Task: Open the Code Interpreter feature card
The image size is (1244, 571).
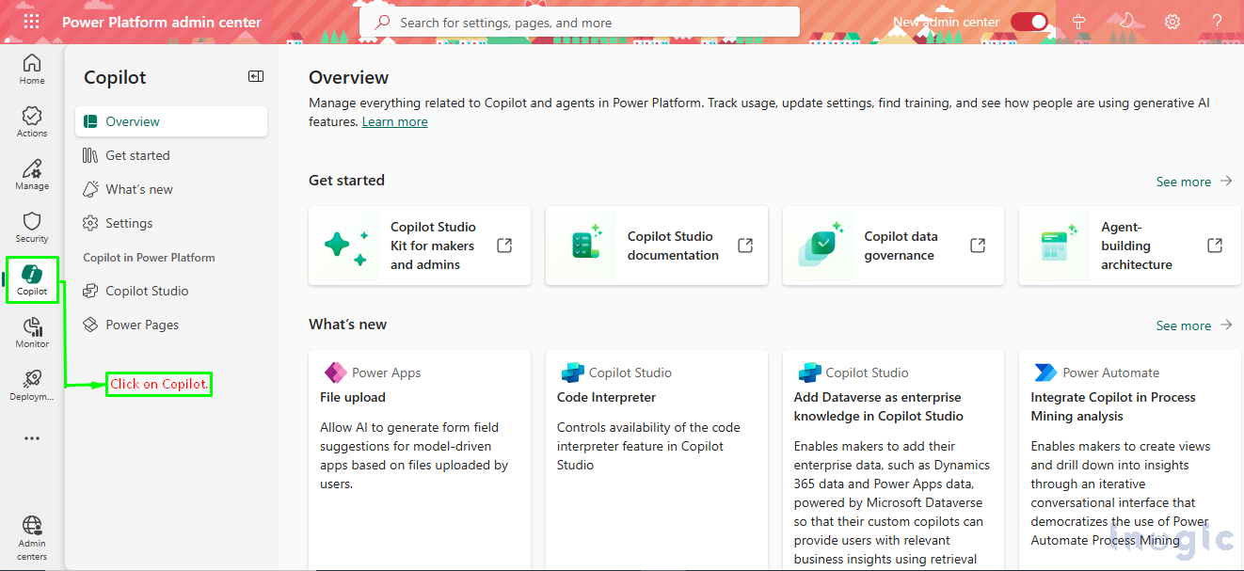Action: 657,460
